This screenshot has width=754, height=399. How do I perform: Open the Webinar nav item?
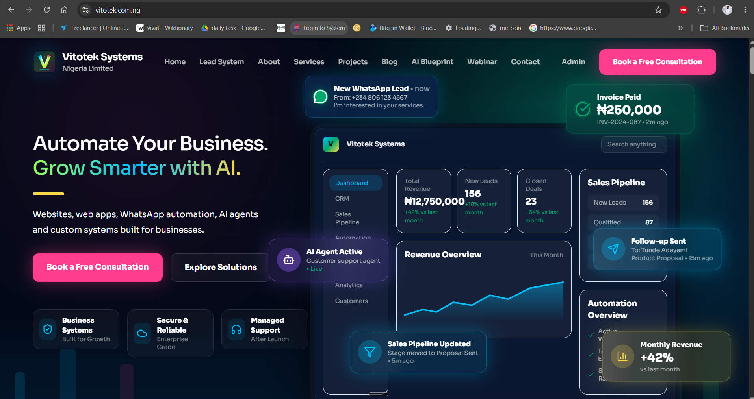coord(482,62)
